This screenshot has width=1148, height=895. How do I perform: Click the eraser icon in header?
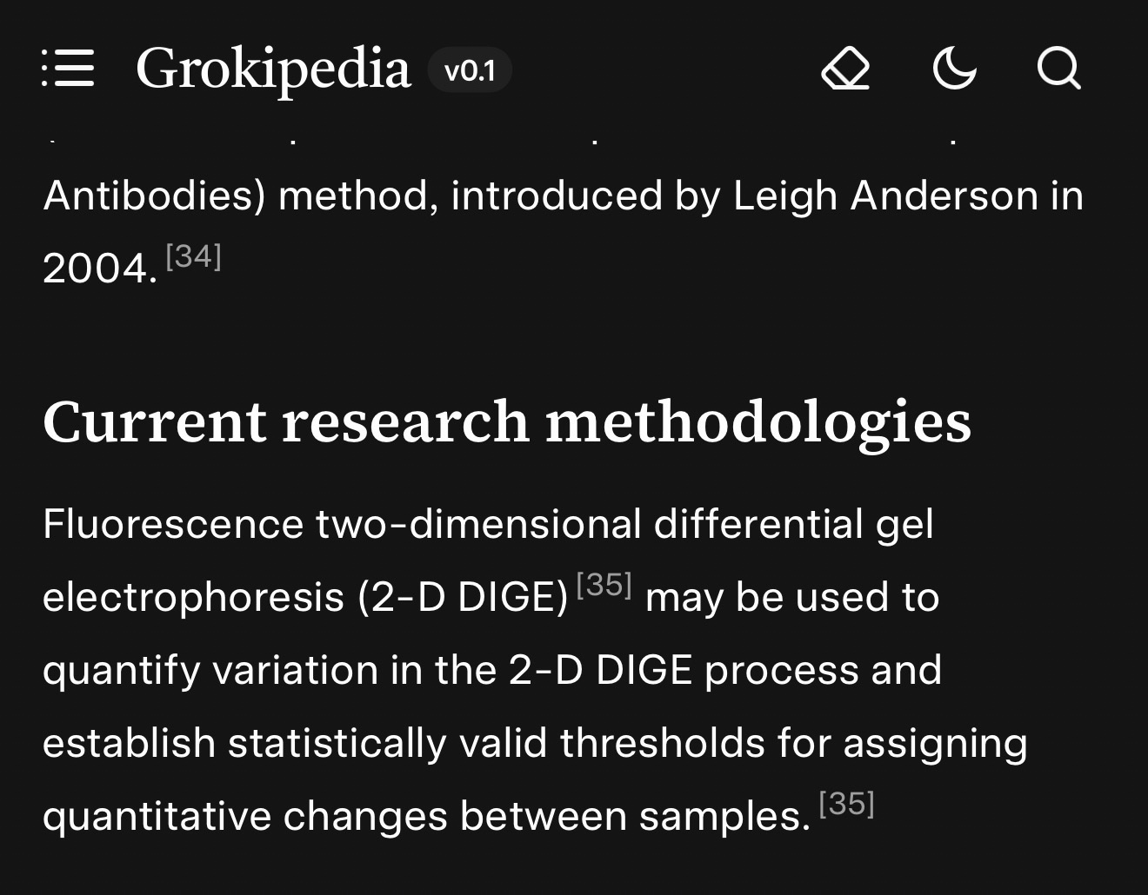coord(845,68)
